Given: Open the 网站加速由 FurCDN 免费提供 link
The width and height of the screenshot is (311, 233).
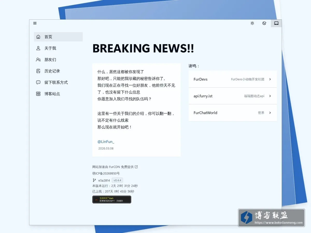Looking at the screenshot, I should click(115, 167).
